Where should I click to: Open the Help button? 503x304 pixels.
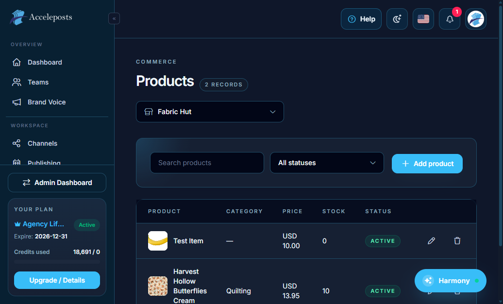(361, 19)
